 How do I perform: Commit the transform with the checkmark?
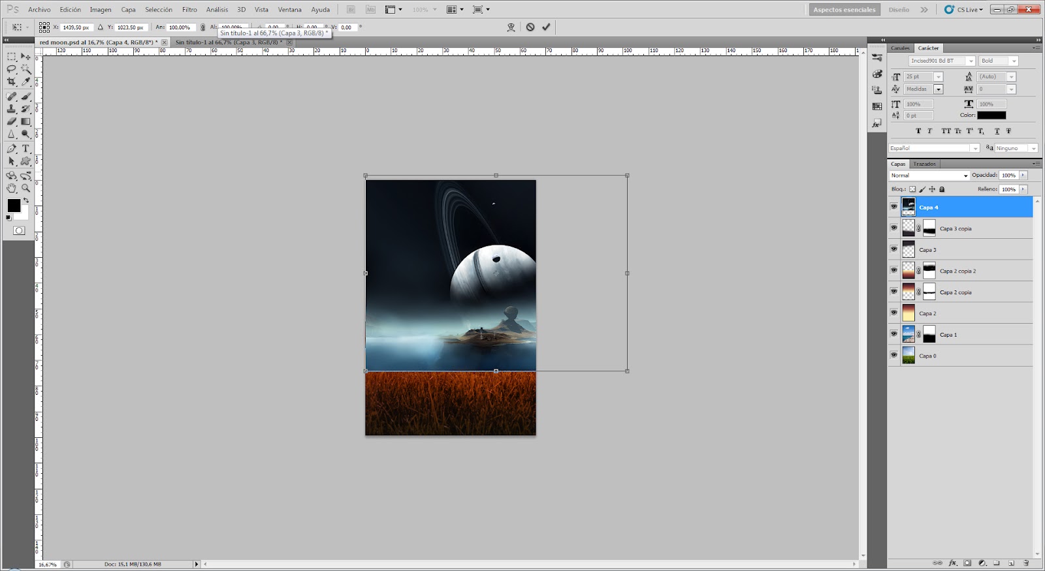(x=546, y=27)
